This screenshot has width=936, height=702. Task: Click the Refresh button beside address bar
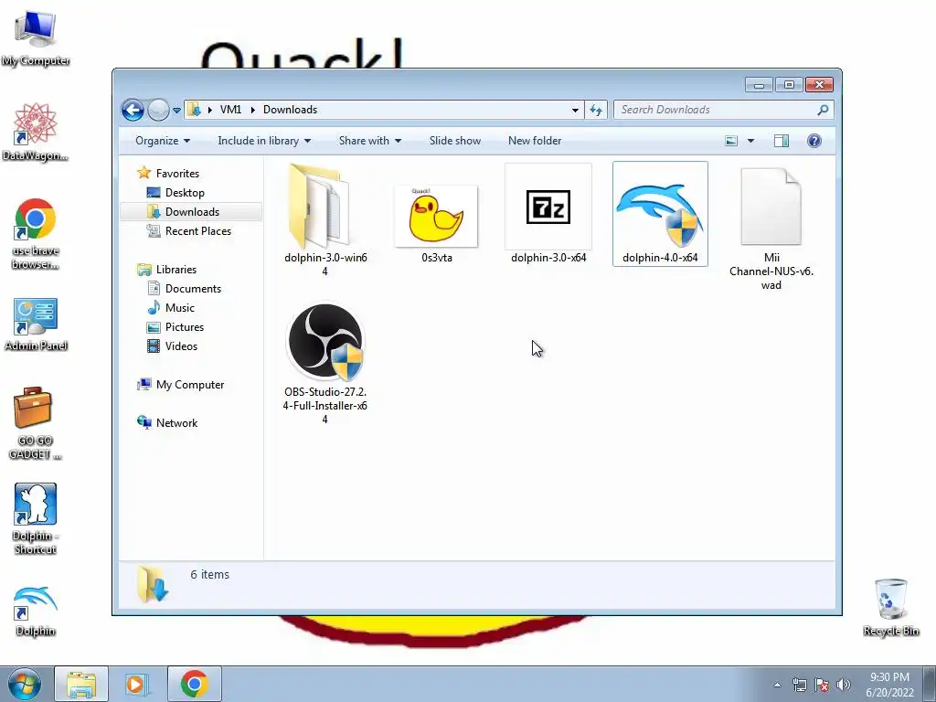point(596,110)
